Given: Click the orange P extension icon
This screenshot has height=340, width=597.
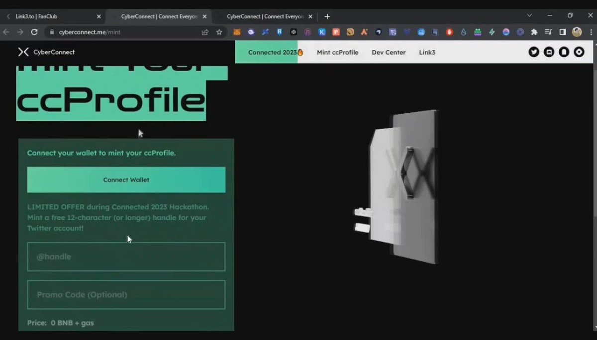Looking at the screenshot, I should pos(336,32).
